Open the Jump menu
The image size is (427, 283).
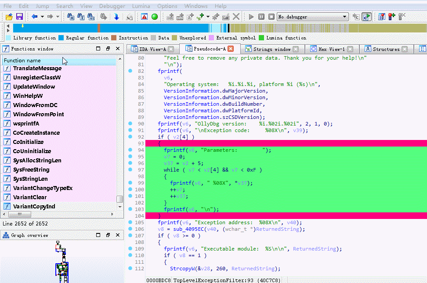[43, 6]
